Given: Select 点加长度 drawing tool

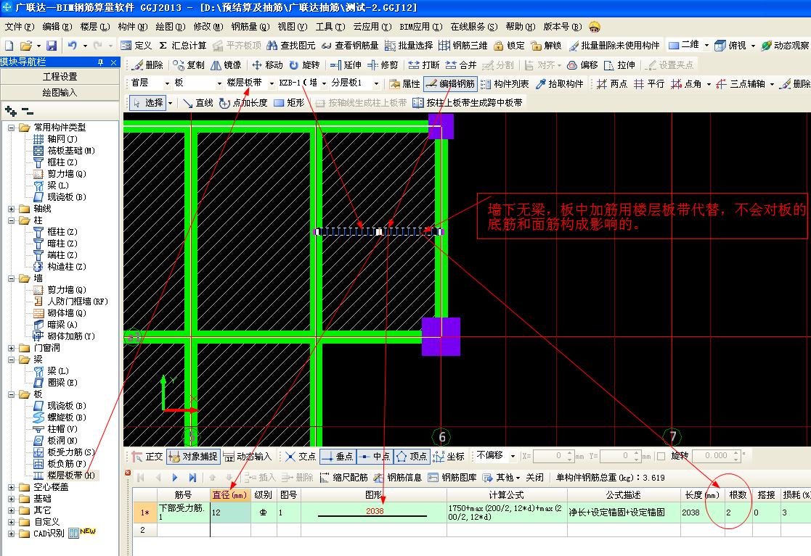Looking at the screenshot, I should pos(244,103).
